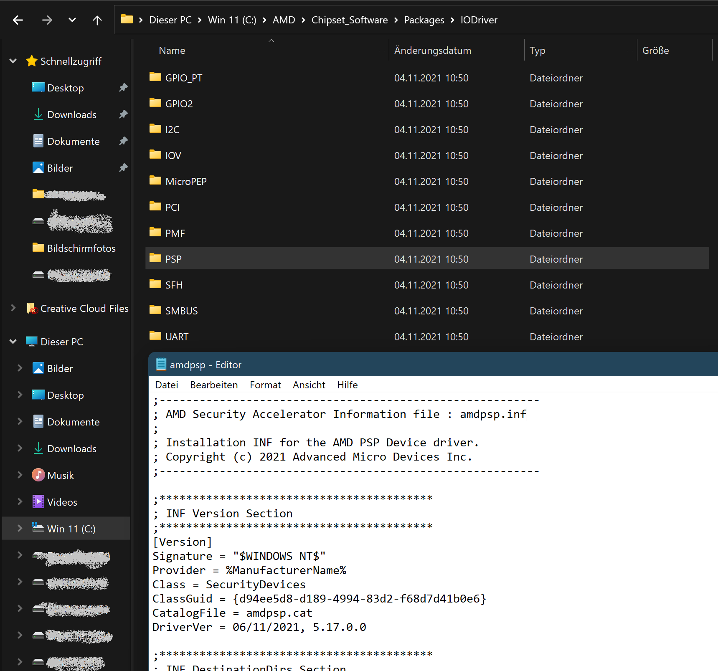Select the PMF folder icon

pyautogui.click(x=155, y=232)
